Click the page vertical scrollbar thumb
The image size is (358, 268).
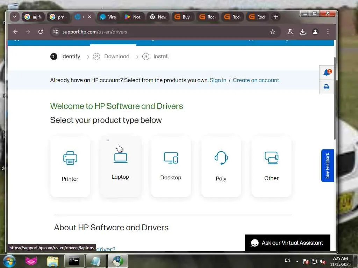[x=335, y=98]
